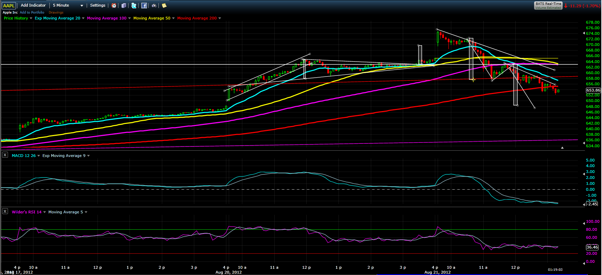The image size is (602, 275).
Task: Expand Exp Moving Average 20 dropdown arrow
Action: click(x=83, y=18)
